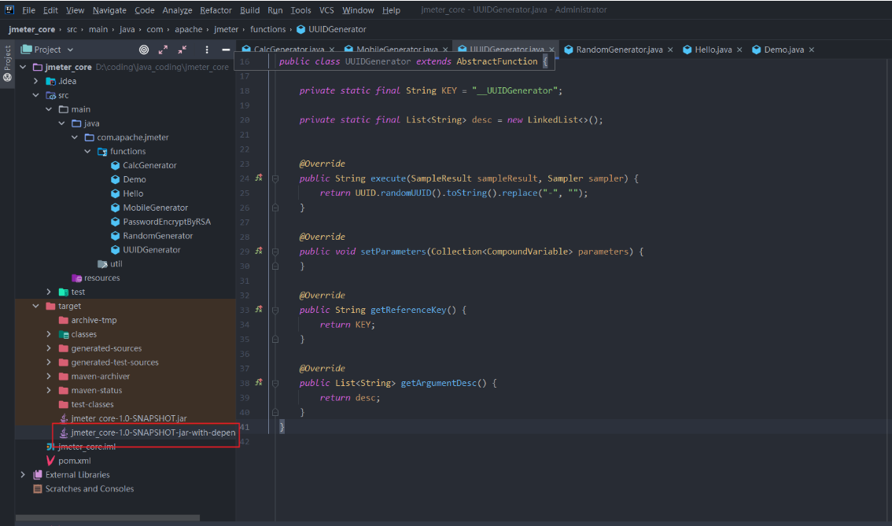Collapse the target folder
This screenshot has height=526, width=892.
tap(36, 306)
